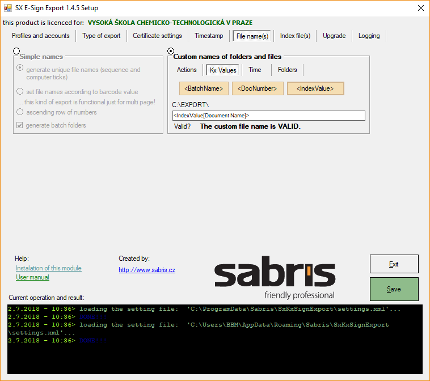The width and height of the screenshot is (430, 381).
Task: Toggle the generate batch folders checkbox
Action: point(19,125)
